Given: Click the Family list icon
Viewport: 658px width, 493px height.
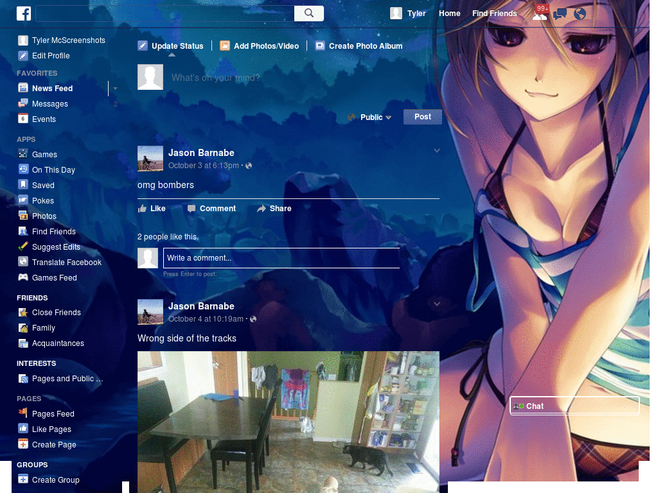Looking at the screenshot, I should click(23, 328).
